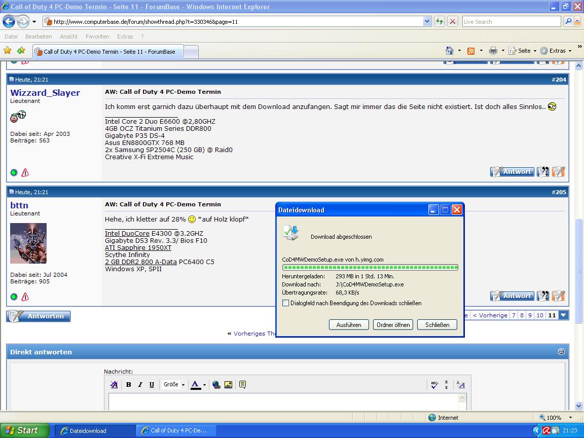Image resolution: width=584 pixels, height=438 pixels.
Task: Select the Call of Duty 4 browser tab
Action: [108, 52]
